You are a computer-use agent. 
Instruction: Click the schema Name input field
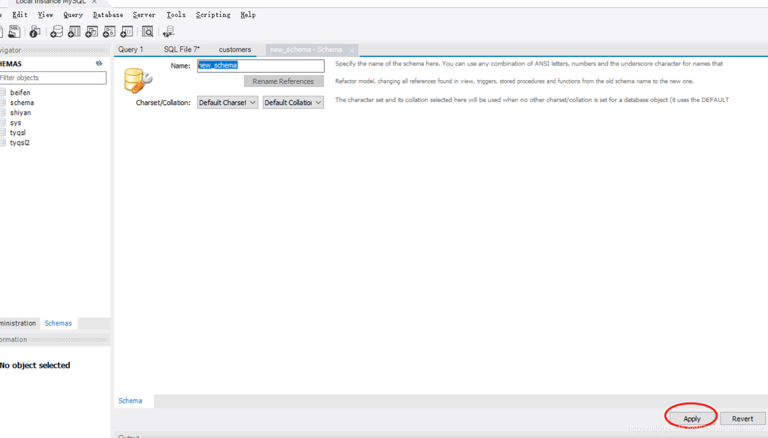[260, 65]
